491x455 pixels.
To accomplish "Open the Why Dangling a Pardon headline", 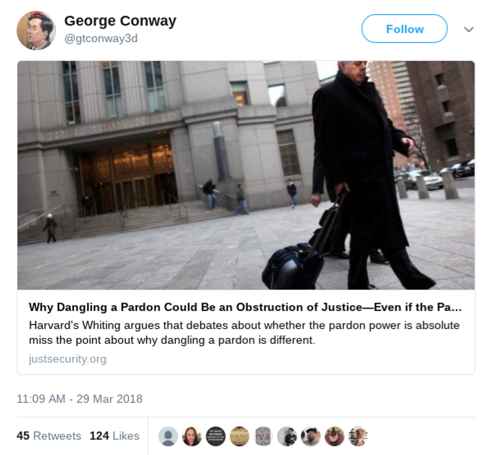I will pos(245,307).
